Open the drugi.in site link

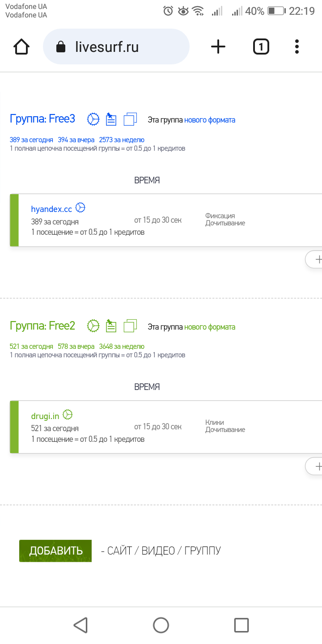tap(45, 416)
